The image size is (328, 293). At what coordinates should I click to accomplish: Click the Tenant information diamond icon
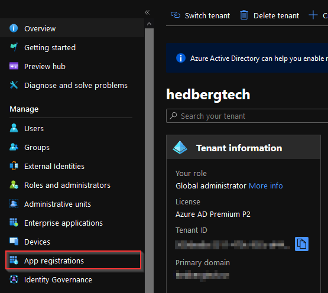(x=180, y=148)
